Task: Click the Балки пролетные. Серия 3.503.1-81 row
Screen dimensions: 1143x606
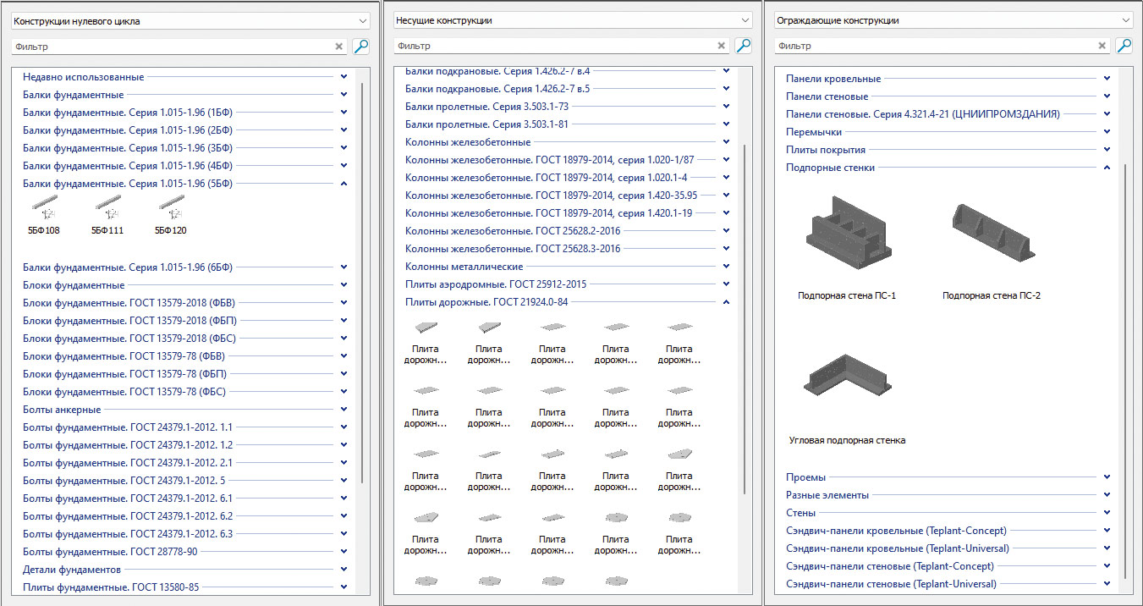Action: 568,124
